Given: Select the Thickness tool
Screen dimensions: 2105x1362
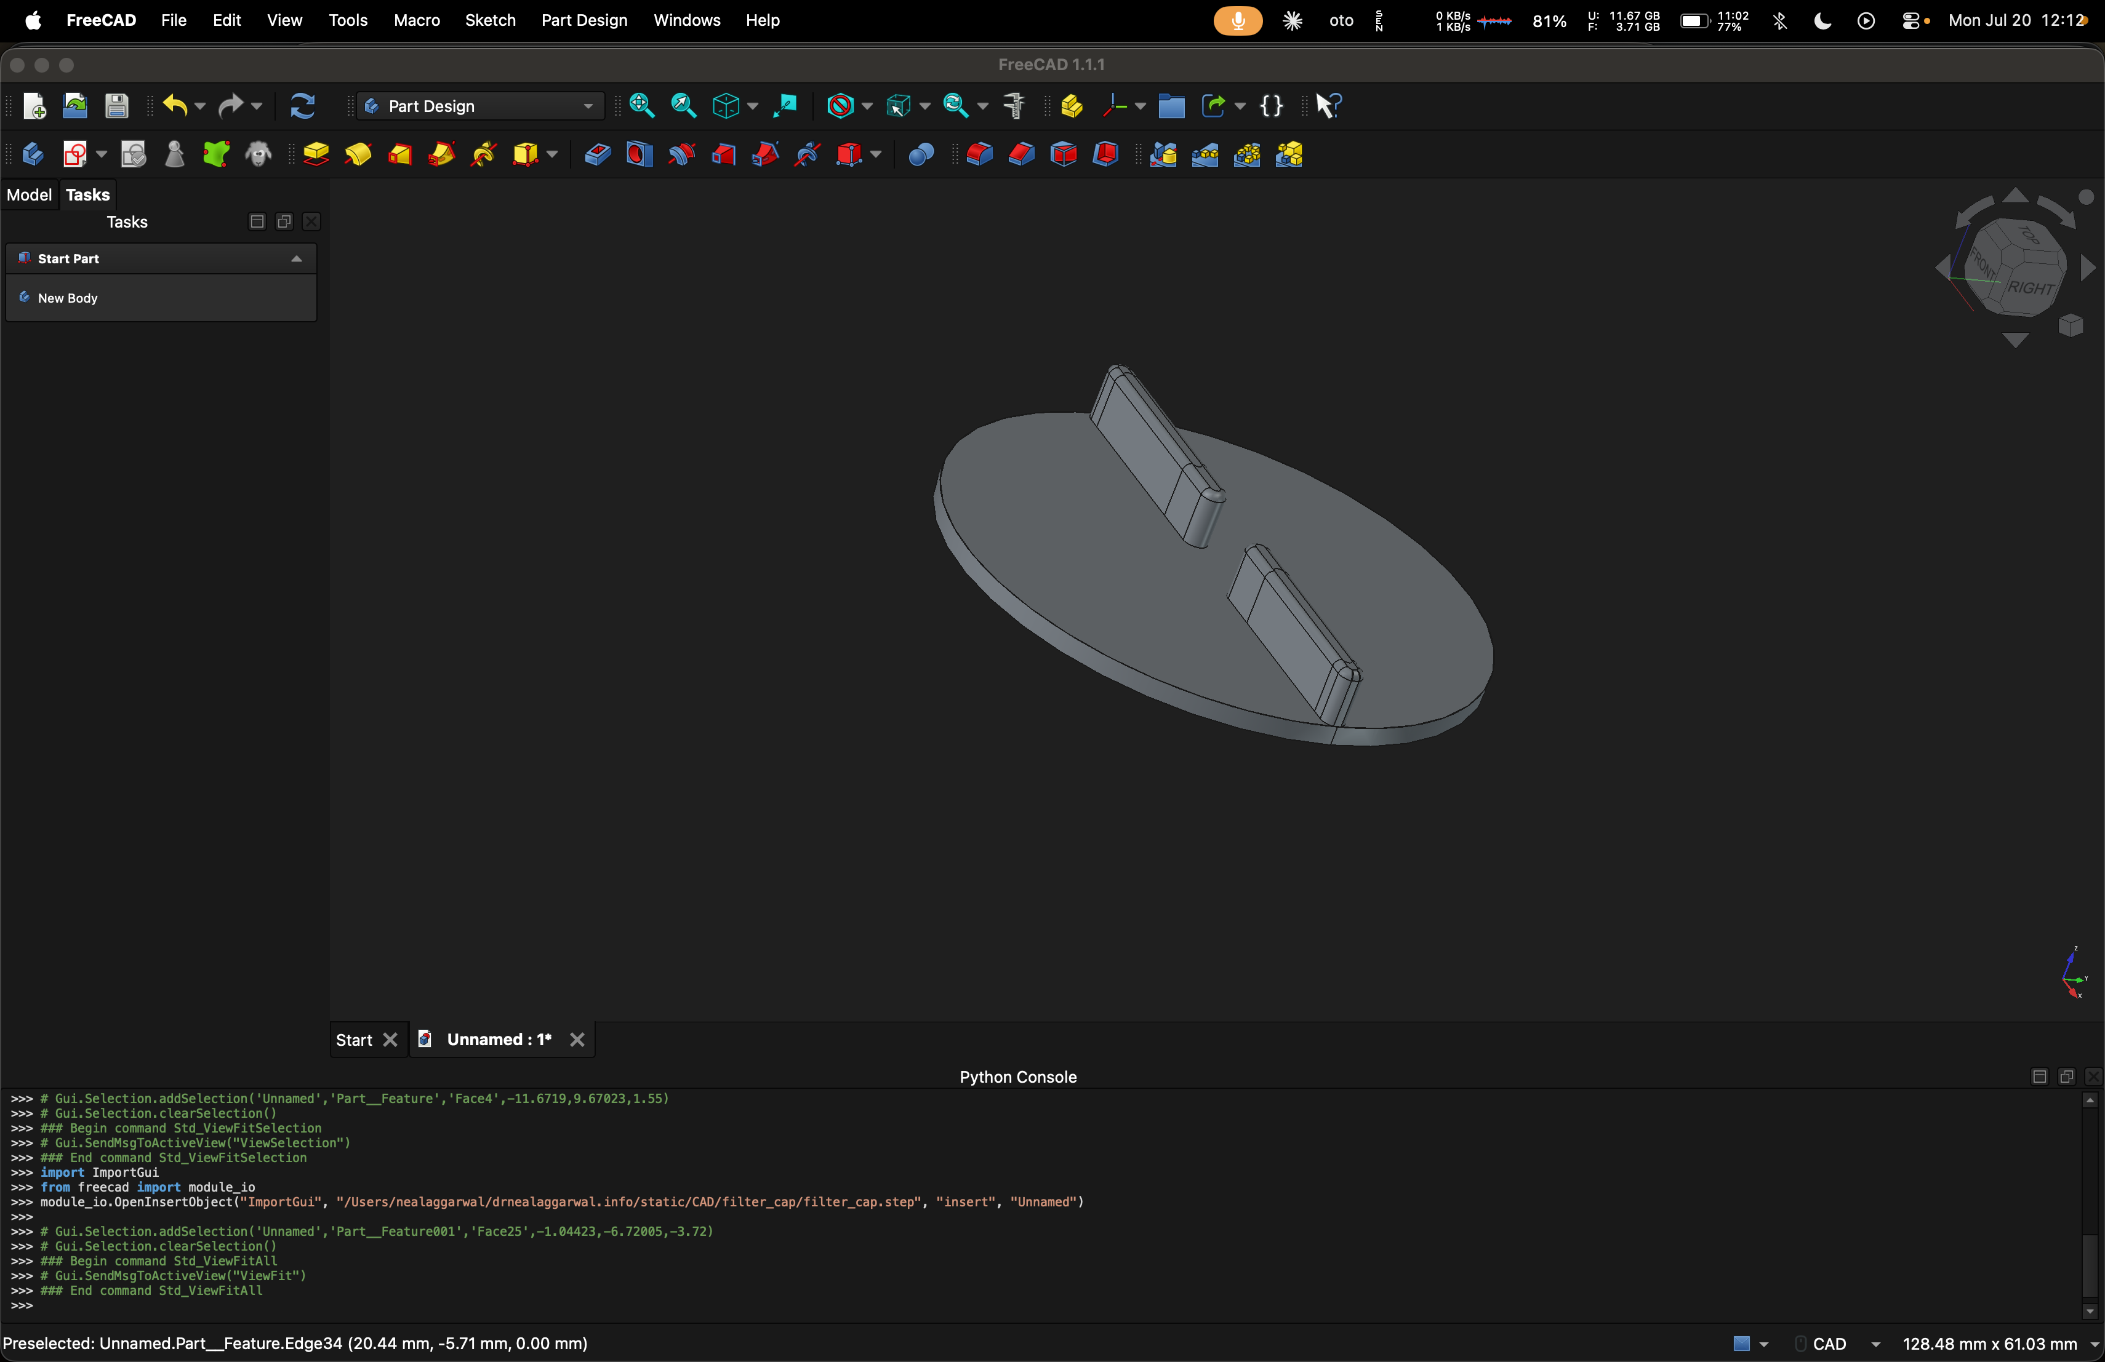Looking at the screenshot, I should tap(1105, 154).
